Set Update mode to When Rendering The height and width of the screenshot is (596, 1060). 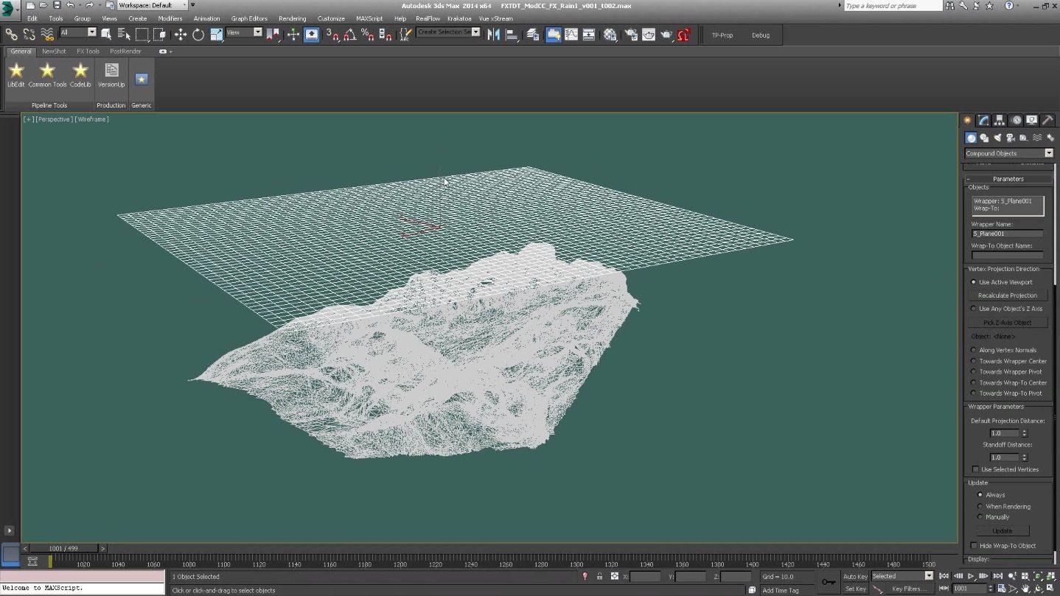[980, 506]
